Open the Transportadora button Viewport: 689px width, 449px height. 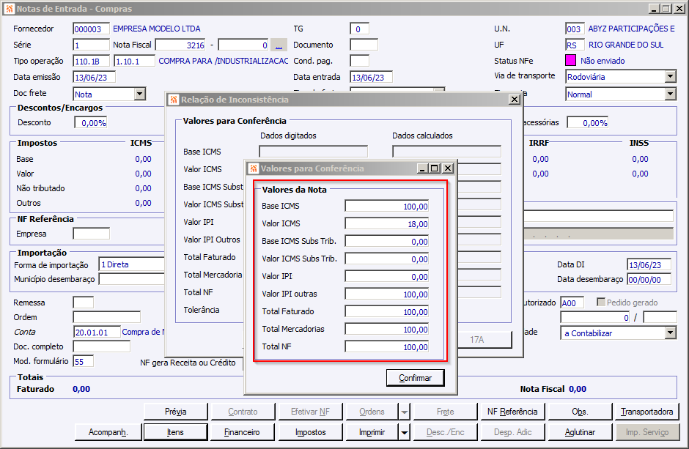pos(646,412)
